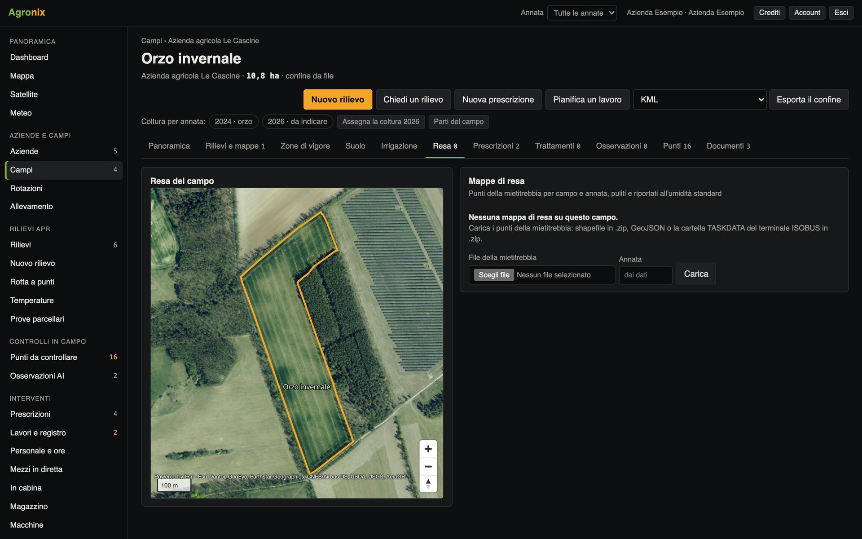
Task: Open the Crediti page
Action: tap(769, 13)
